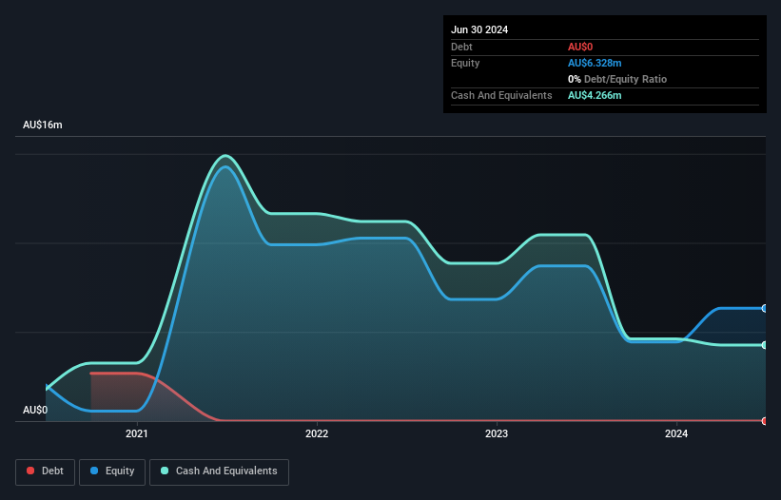The image size is (781, 500).
Task: Toggle the Equity legend button
Action: point(112,471)
